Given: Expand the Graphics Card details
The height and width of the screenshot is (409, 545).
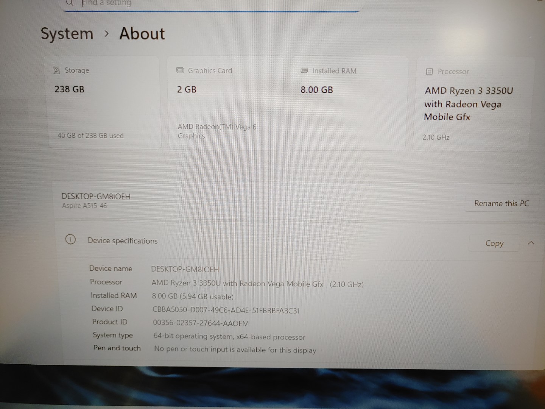Looking at the screenshot, I should coord(225,101).
